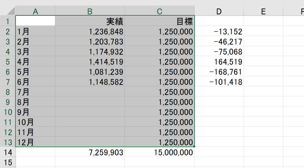
Task: Click the 12月 cell
Action: pyautogui.click(x=35, y=142)
